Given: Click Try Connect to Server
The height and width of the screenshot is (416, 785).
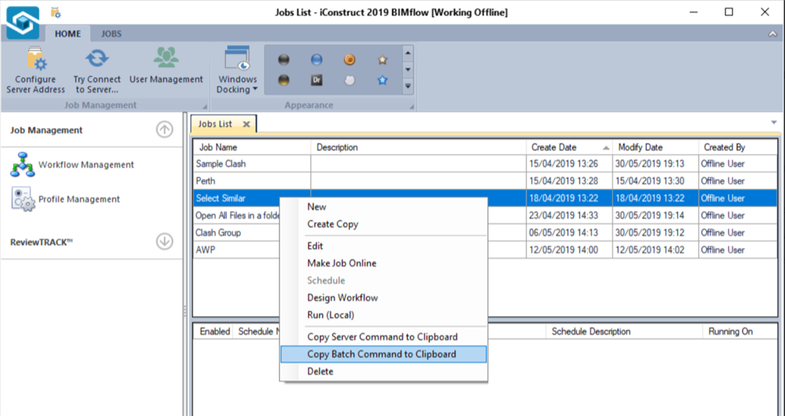Looking at the screenshot, I should [x=97, y=71].
